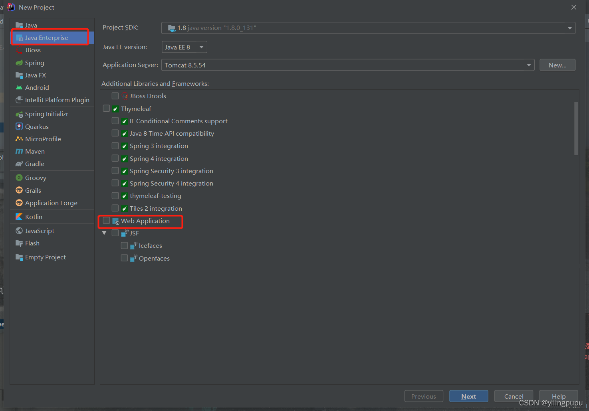
Task: Enable the JSF checkbox
Action: (115, 233)
